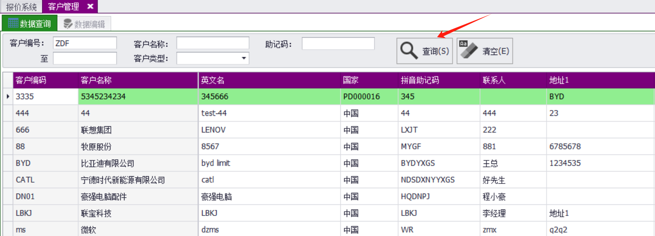Click the eraser icon on 清空(E) button
Image resolution: width=655 pixels, height=236 pixels.
point(468,51)
